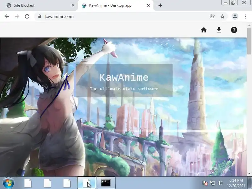Screen dimensions: 252x189
Task: Click the highlighted active taskbar file icon
Action: [x=87, y=183]
